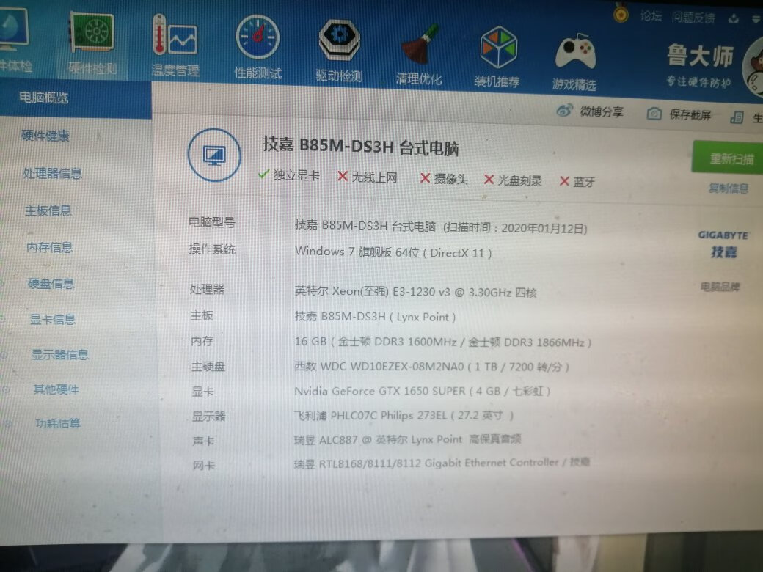Viewport: 763px width, 572px height.
Task: Select 电脑概览 in the sidebar
Action: click(x=76, y=98)
